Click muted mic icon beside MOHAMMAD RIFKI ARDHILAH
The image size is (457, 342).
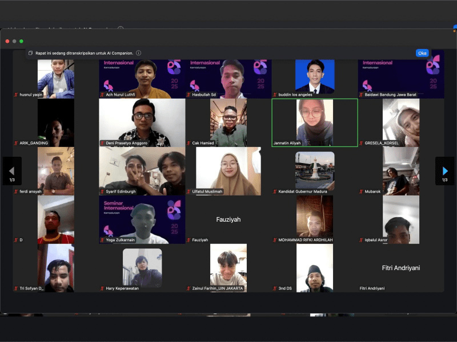click(275, 240)
